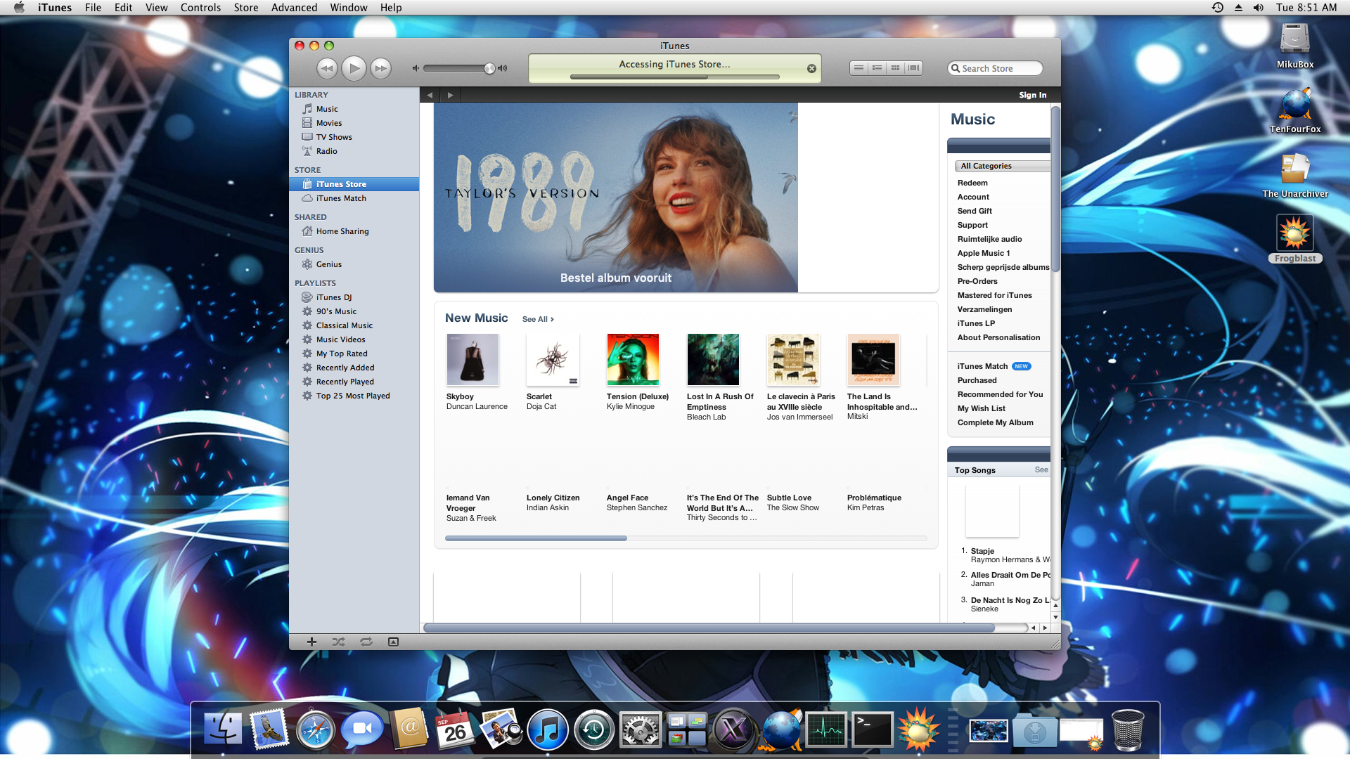Viewport: 1350px width, 759px height.
Task: Click See All next to New Music
Action: click(x=538, y=319)
